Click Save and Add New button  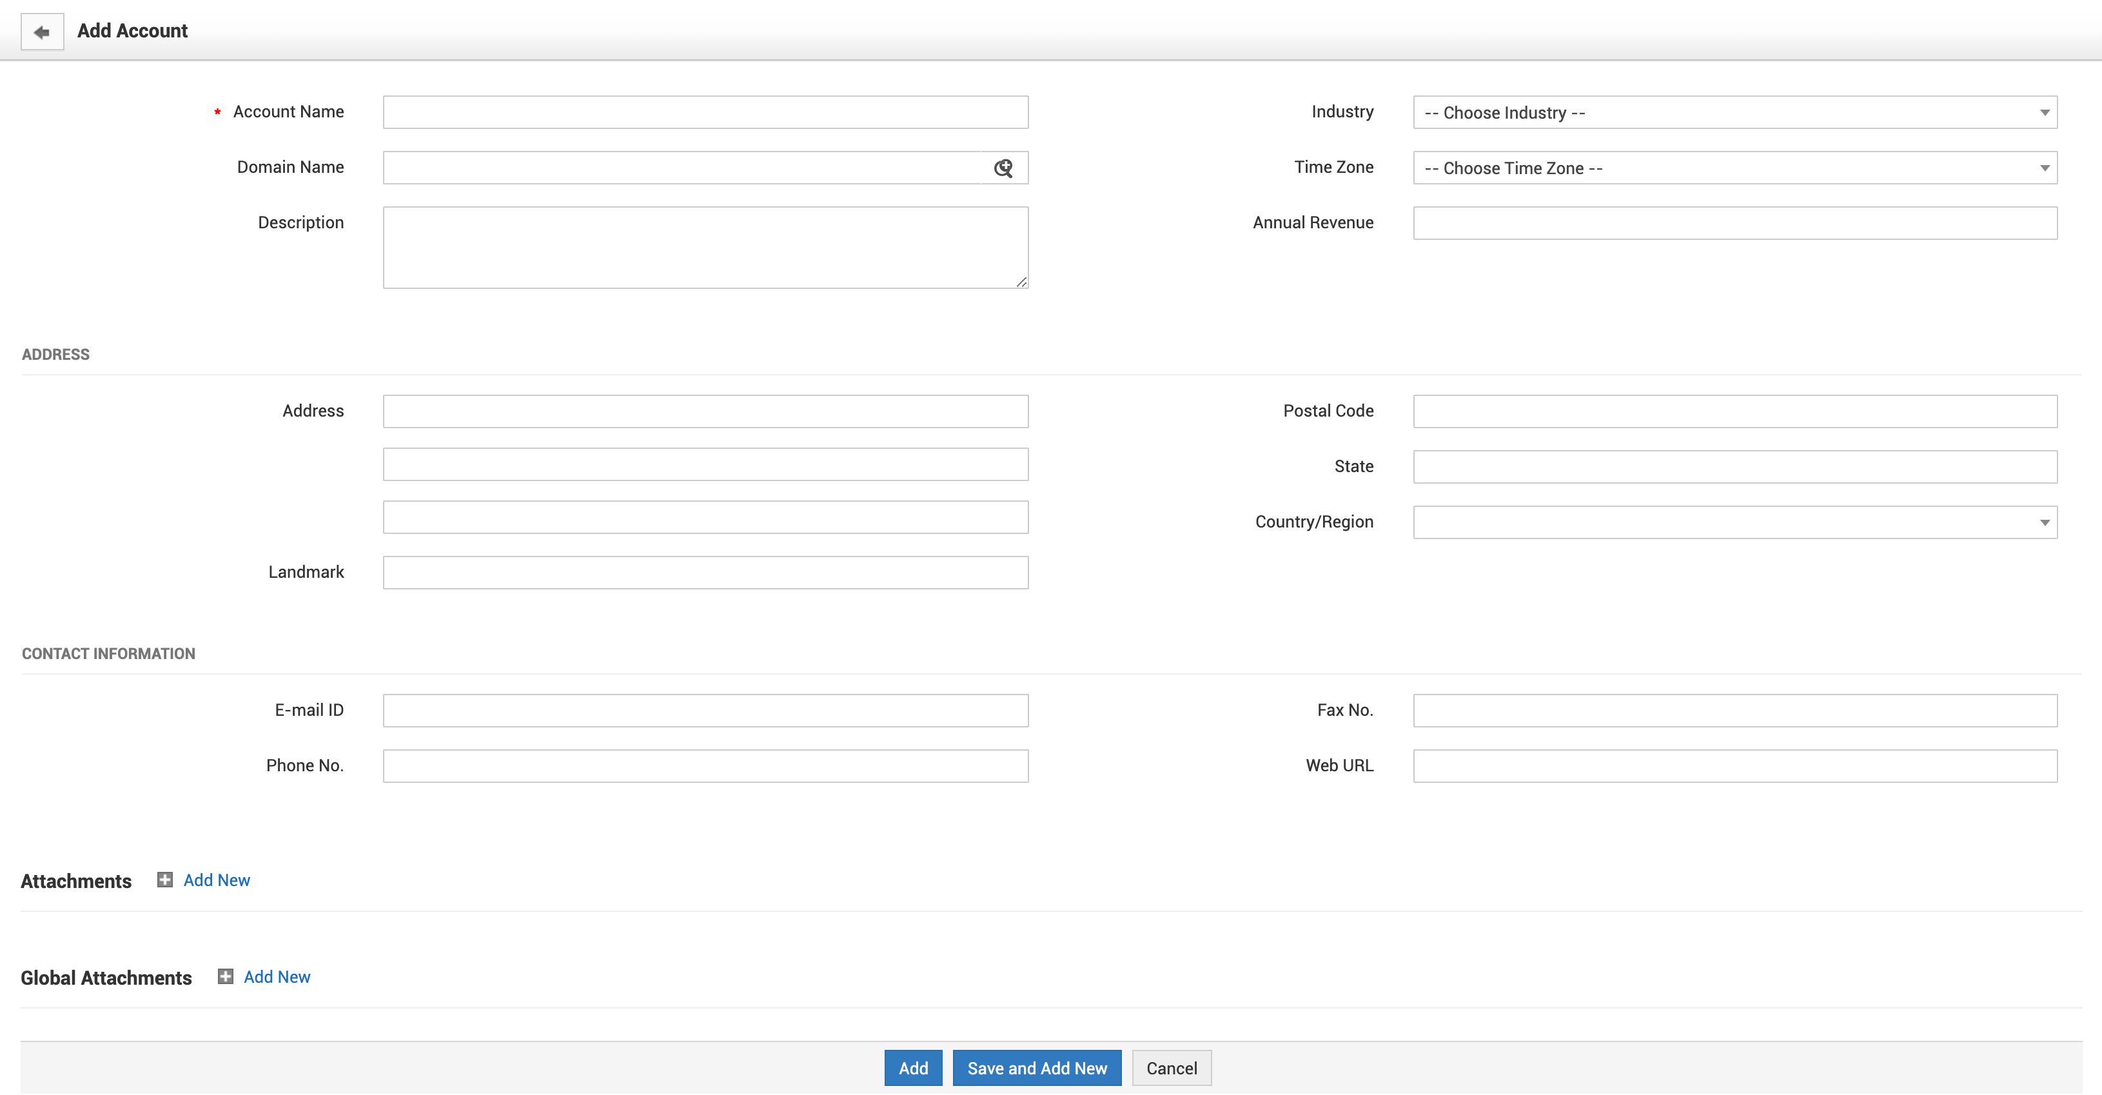click(x=1036, y=1067)
